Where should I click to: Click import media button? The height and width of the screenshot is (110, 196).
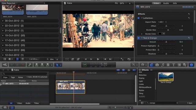coord(5,65)
